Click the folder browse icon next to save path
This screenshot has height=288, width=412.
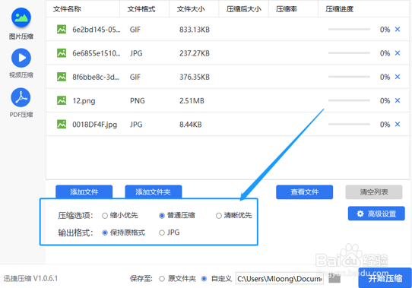coord(334,279)
